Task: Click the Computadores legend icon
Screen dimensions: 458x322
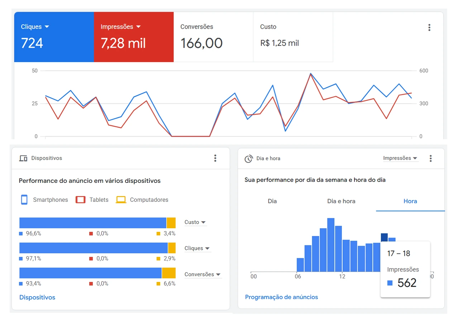Action: tap(121, 200)
